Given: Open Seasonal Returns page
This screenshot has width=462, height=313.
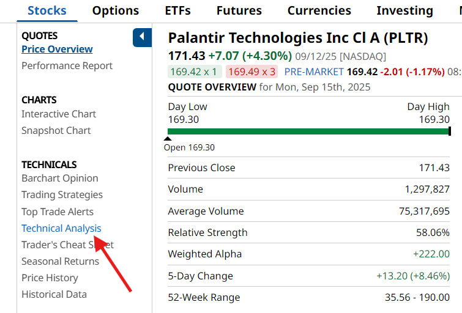Looking at the screenshot, I should click(x=60, y=261).
